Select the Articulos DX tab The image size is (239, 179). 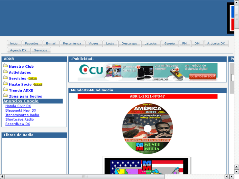216,43
